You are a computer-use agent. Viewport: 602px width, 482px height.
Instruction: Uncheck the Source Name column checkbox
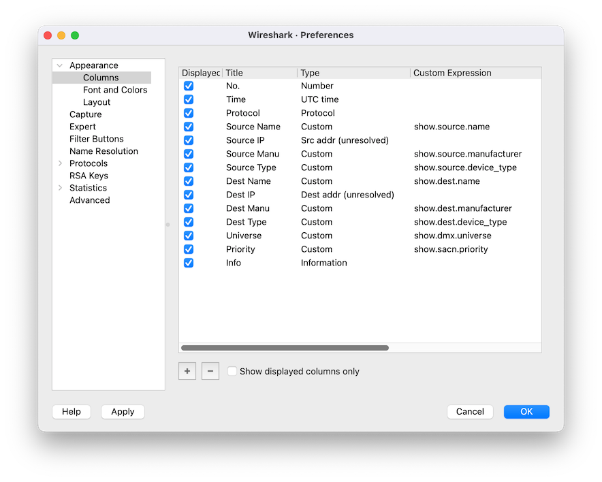click(189, 127)
